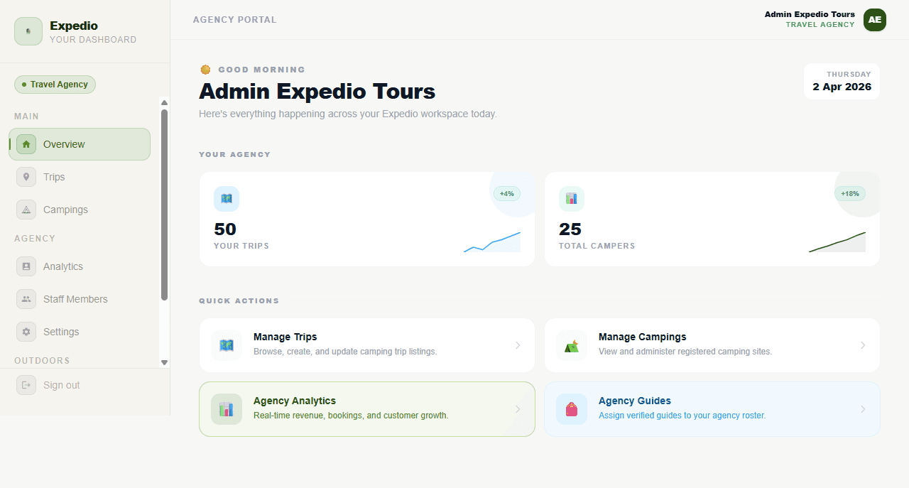Open Agency Analytics quick action

click(x=366, y=409)
